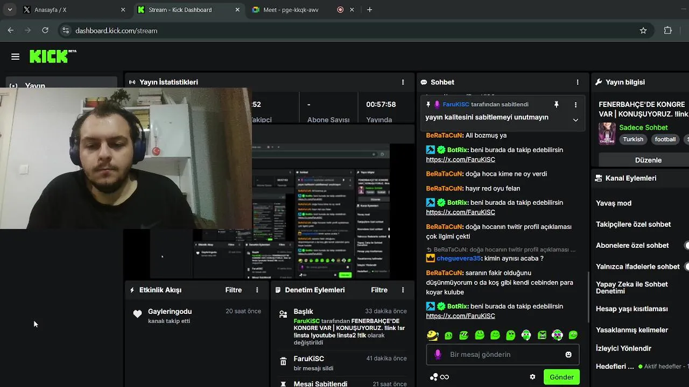Select Takipçilere özel sohbet option

(x=634, y=224)
